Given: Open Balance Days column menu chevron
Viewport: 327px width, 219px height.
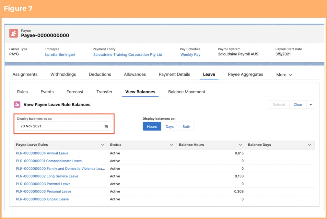Looking at the screenshot, I should click(x=309, y=145).
